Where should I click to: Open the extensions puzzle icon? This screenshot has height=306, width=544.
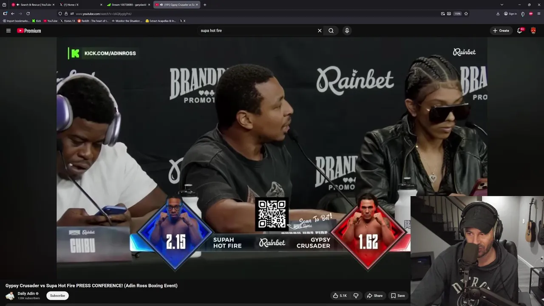point(523,14)
